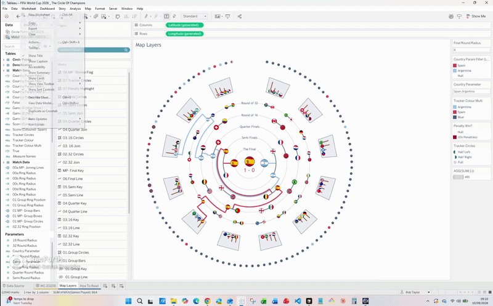This screenshot has height=306, width=493.
Task: Open the New Worksheet dropdown arrow in the toolbar
Action: 90,17
